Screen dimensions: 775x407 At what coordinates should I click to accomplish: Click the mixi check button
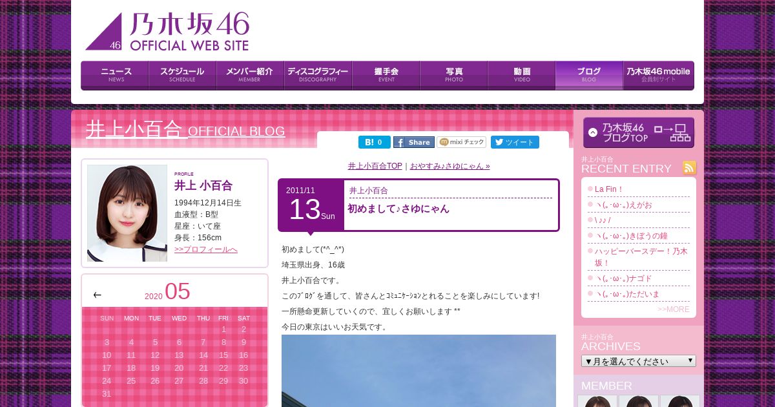click(x=462, y=142)
